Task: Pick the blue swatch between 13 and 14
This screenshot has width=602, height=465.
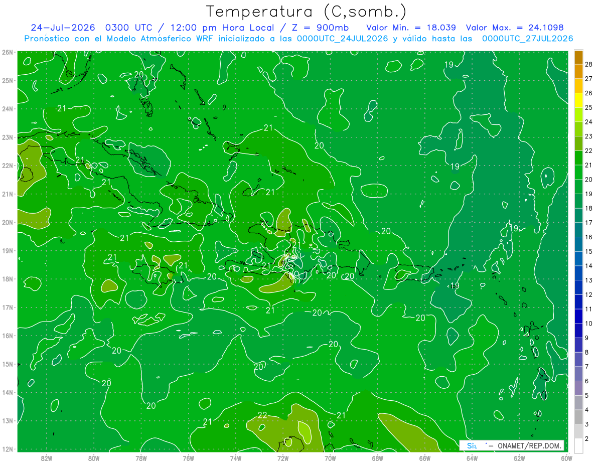Action: pyautogui.click(x=578, y=273)
